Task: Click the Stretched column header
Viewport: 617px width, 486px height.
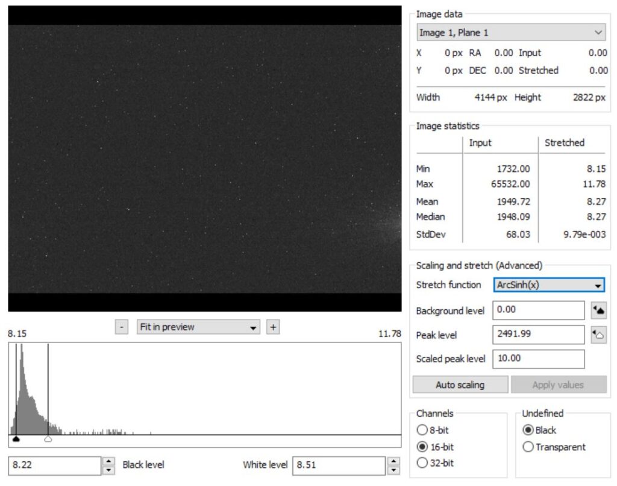Action: tap(564, 142)
